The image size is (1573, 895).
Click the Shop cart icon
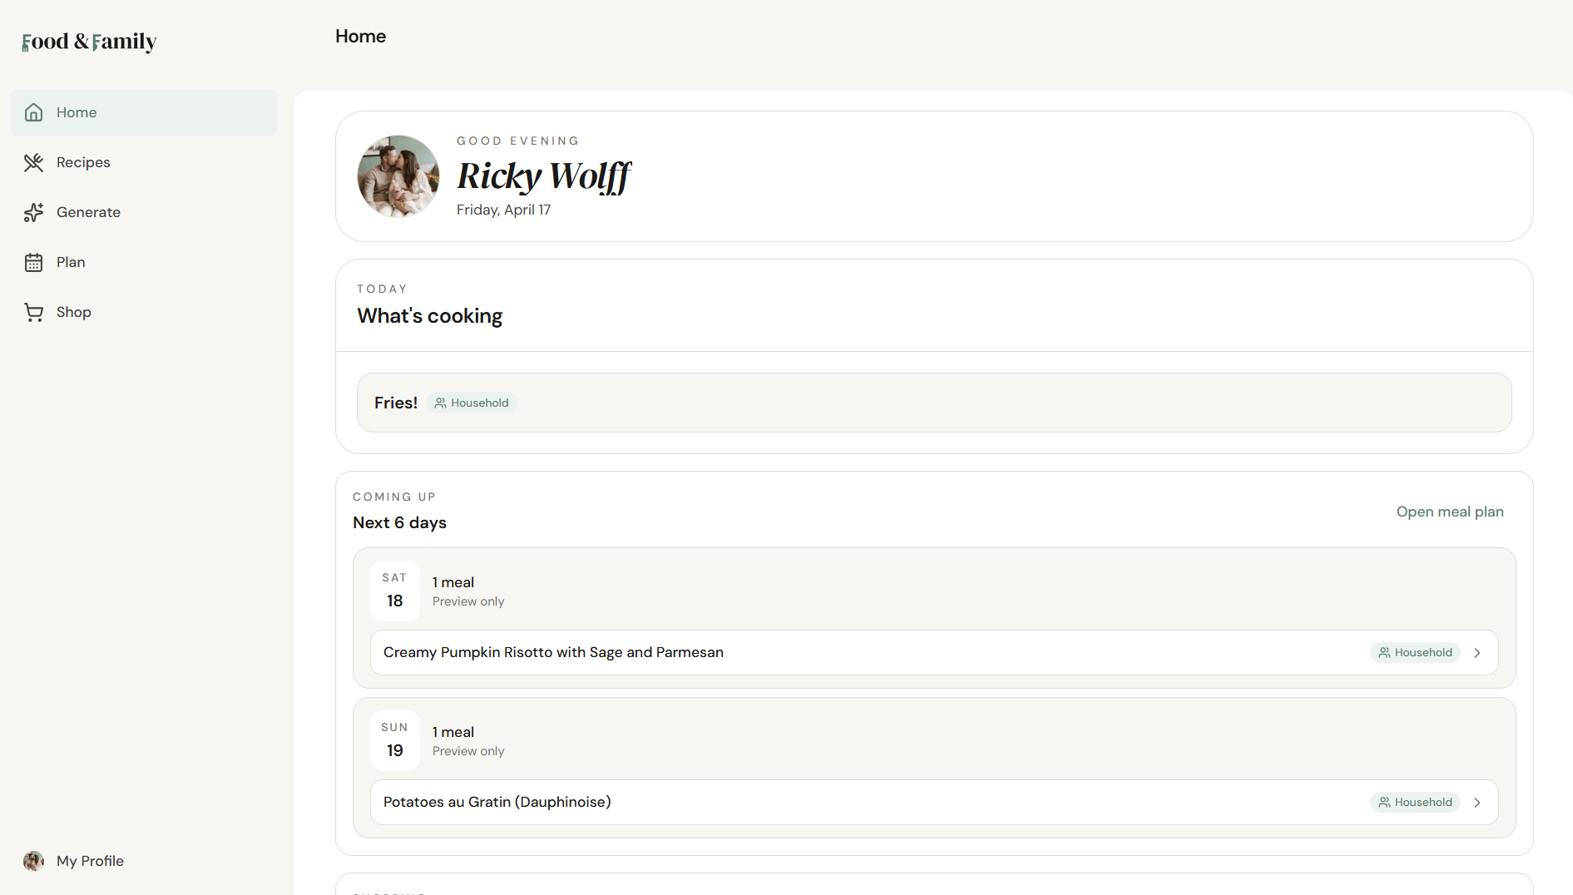coord(33,312)
